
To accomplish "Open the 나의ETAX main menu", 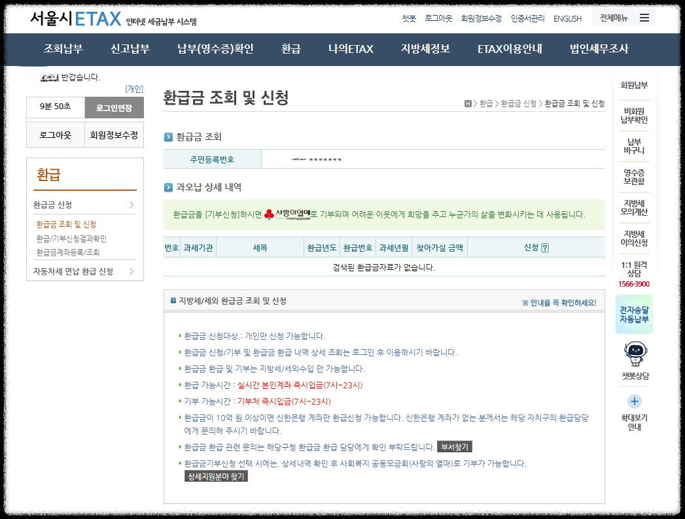I will 351,49.
